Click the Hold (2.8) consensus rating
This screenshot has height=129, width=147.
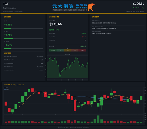click(x=83, y=46)
